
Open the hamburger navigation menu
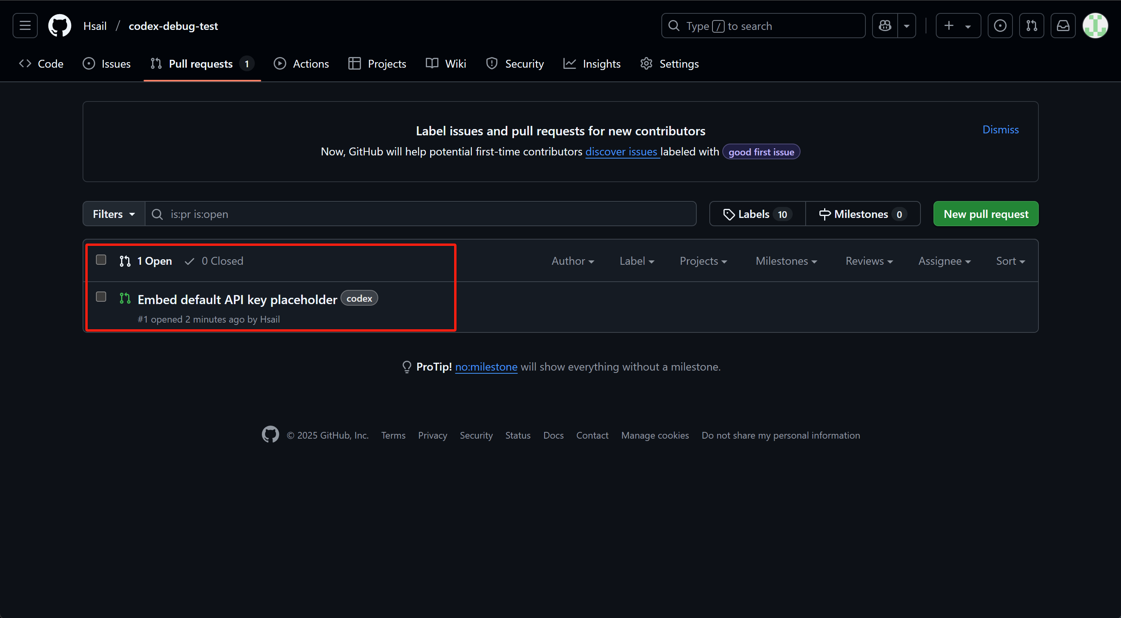coord(25,26)
